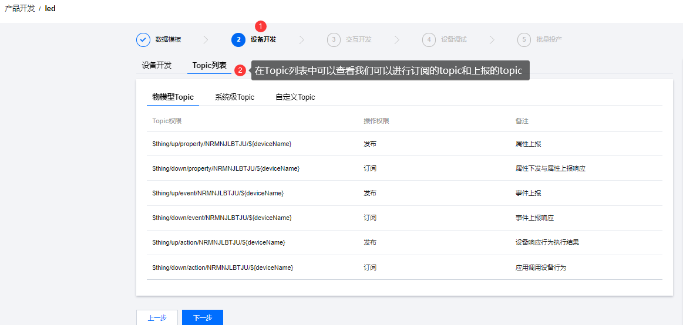Click the Topic权限 column header
This screenshot has width=683, height=325.
tap(167, 121)
